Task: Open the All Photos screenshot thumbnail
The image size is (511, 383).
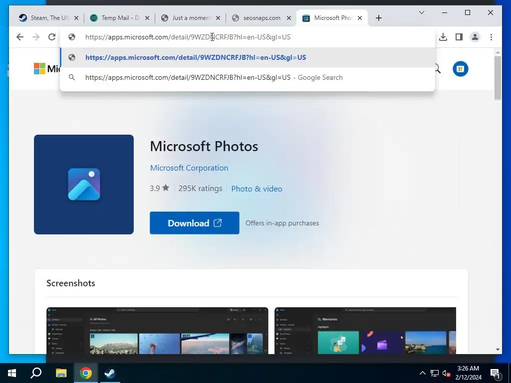Action: [157, 331]
